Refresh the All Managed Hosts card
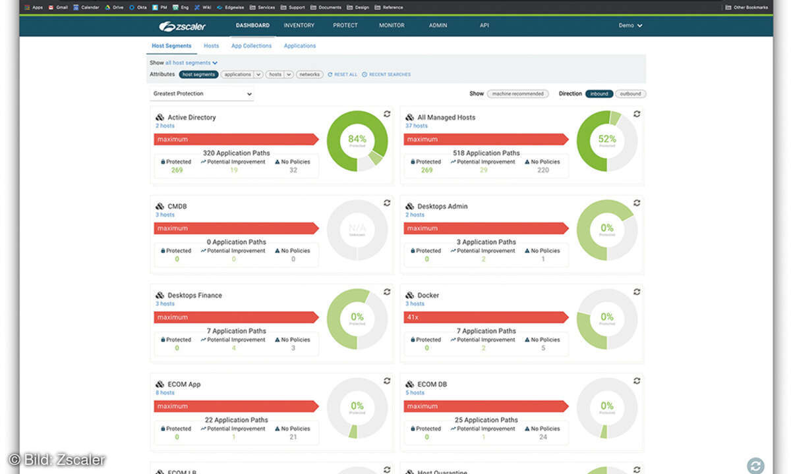The image size is (791, 474). coord(637,114)
